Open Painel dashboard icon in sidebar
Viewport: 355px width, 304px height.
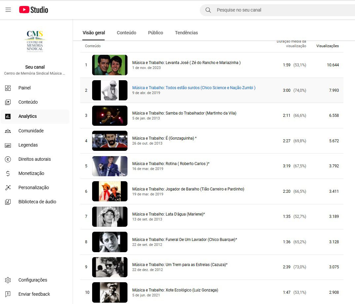(8, 88)
